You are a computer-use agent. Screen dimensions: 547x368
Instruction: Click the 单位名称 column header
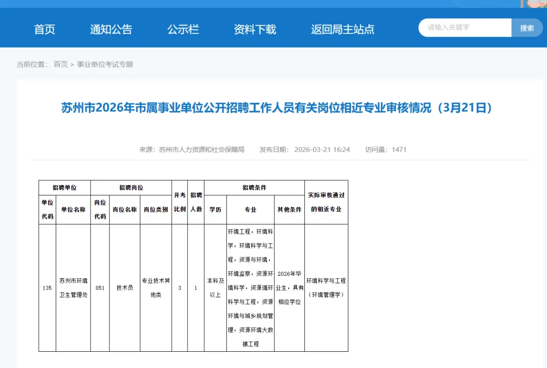73,209
